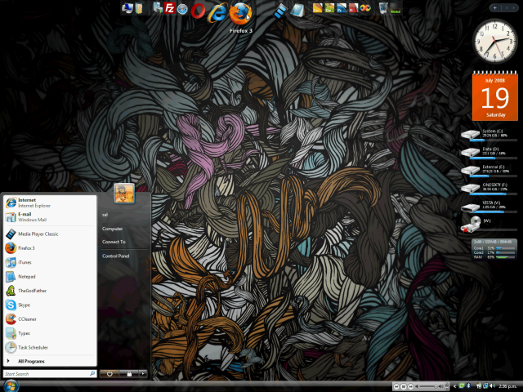Open ONESIXTY (F:) drive gadget
The height and width of the screenshot is (392, 523).
coord(489,188)
